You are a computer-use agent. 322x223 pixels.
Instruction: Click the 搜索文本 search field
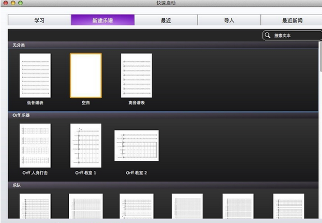pyautogui.click(x=292, y=35)
